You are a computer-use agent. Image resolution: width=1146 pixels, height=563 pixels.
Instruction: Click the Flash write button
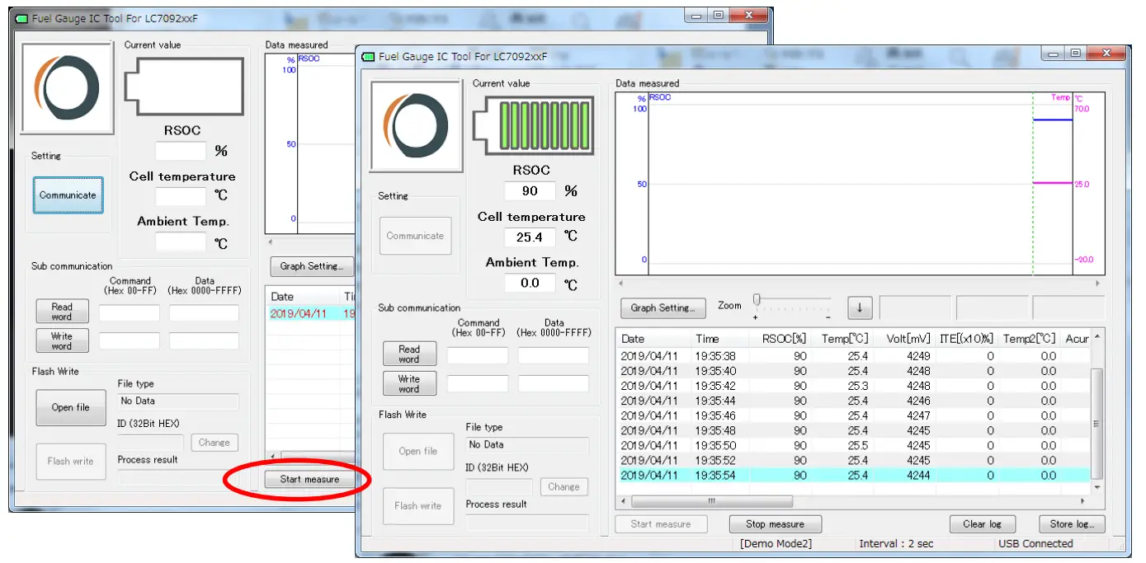[x=418, y=506]
